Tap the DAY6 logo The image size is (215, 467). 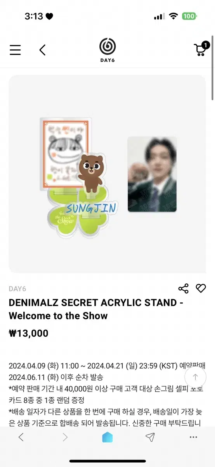107,49
